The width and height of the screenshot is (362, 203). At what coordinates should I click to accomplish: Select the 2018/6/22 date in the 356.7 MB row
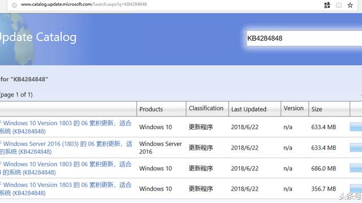tap(244, 189)
